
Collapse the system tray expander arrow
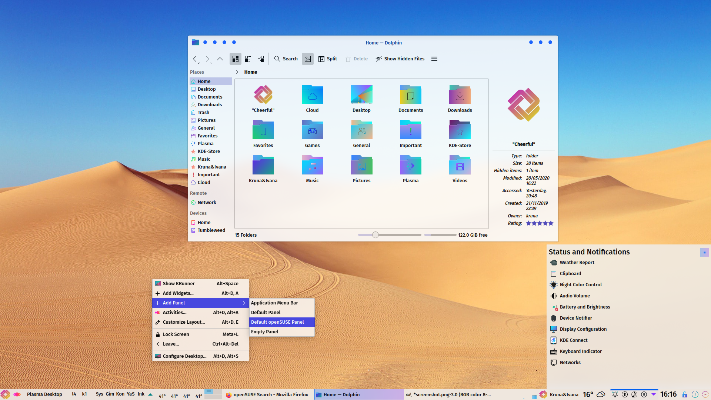click(654, 394)
